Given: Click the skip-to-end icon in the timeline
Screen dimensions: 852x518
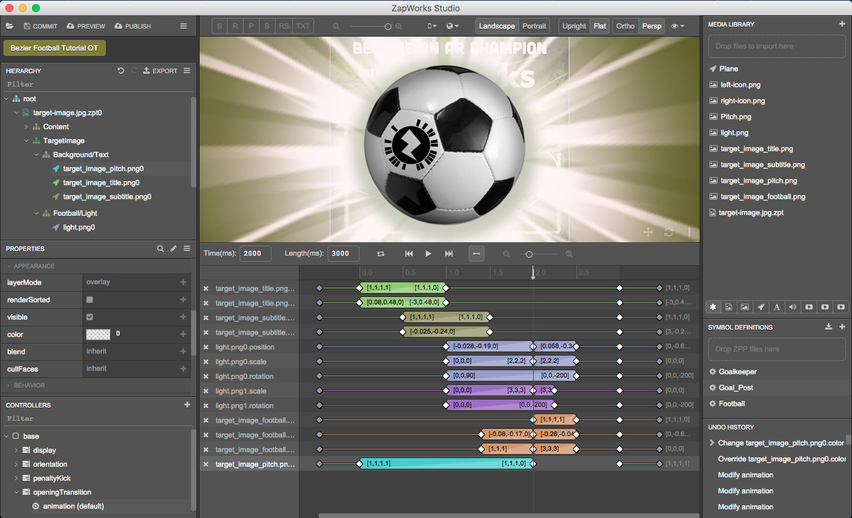Looking at the screenshot, I should pos(448,254).
